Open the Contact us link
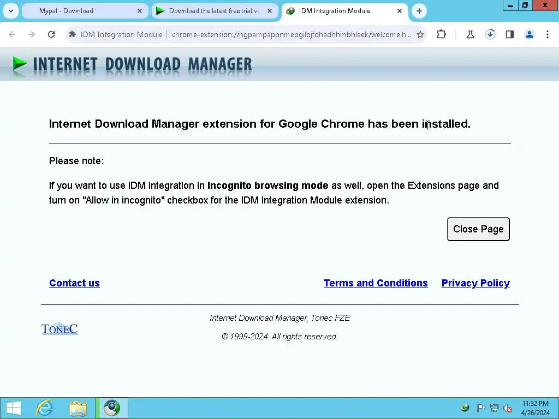 (74, 283)
